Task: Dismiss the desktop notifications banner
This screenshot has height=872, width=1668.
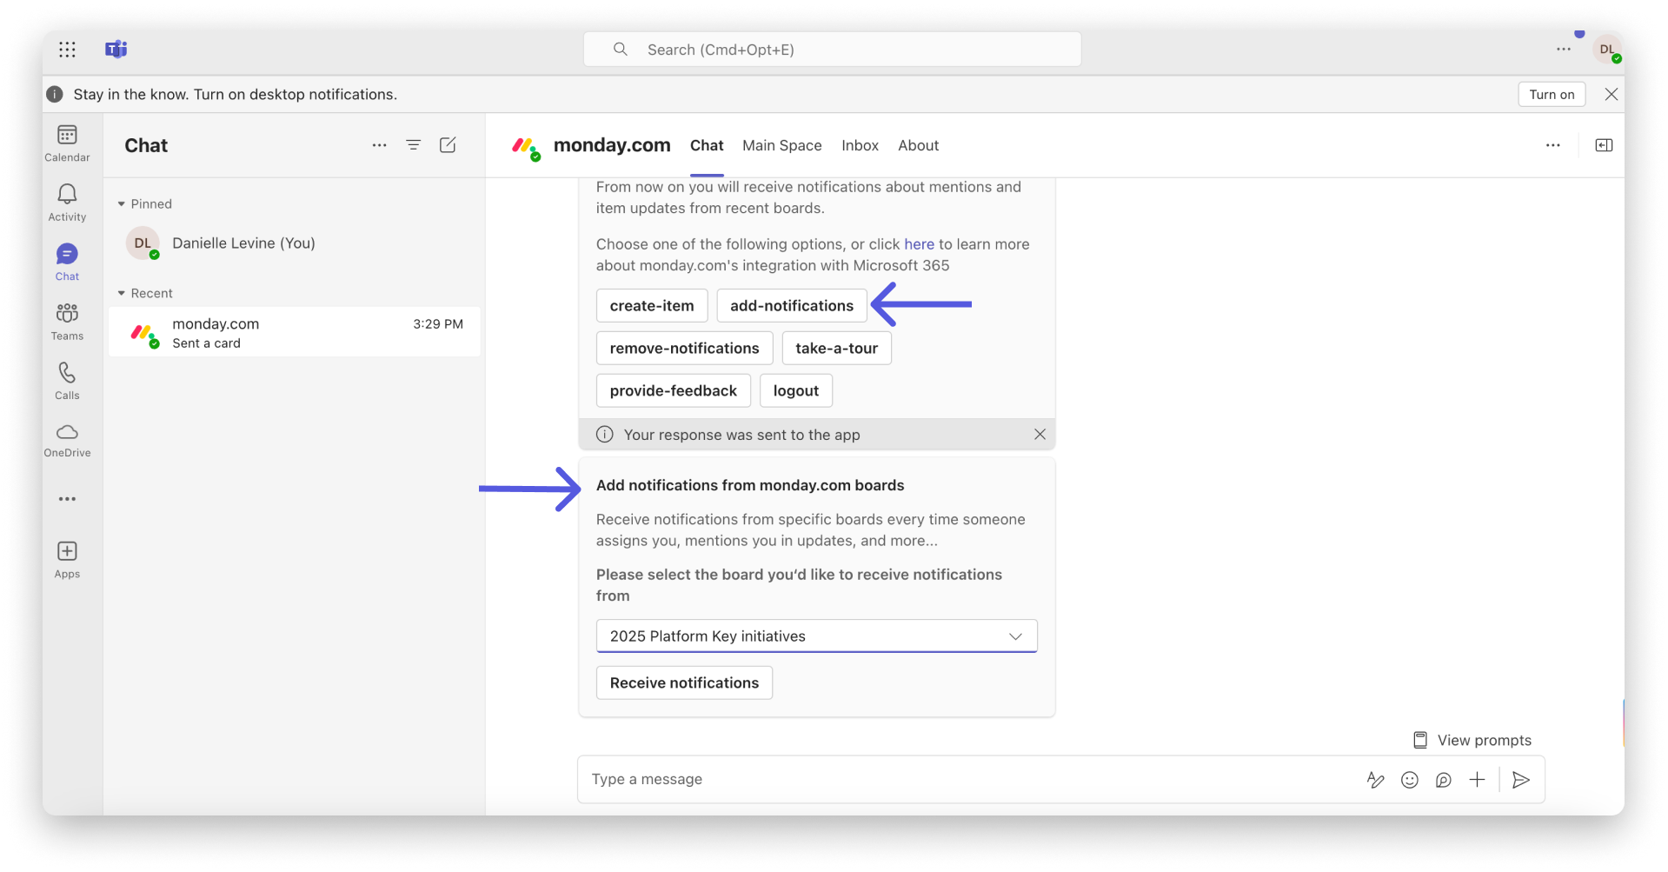Action: pos(1611,95)
